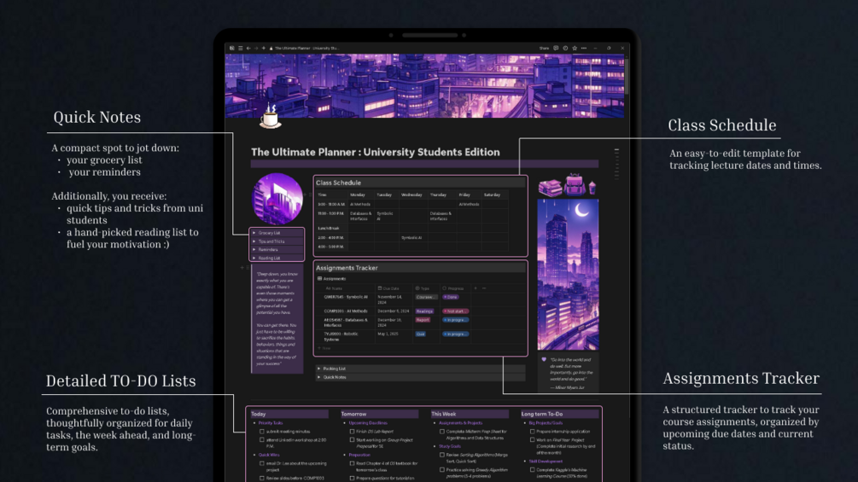The height and width of the screenshot is (482, 858).
Task: Open 'Big Projects/Goals' link under Long term
Action: pyautogui.click(x=546, y=423)
